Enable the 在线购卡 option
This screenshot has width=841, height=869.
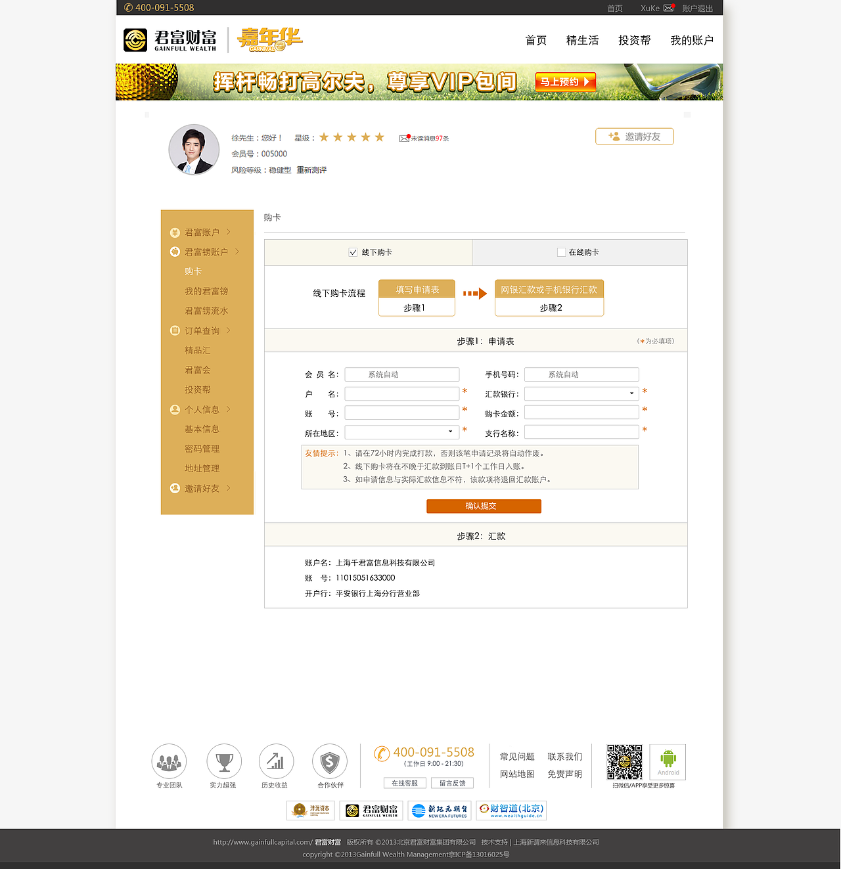tap(561, 252)
